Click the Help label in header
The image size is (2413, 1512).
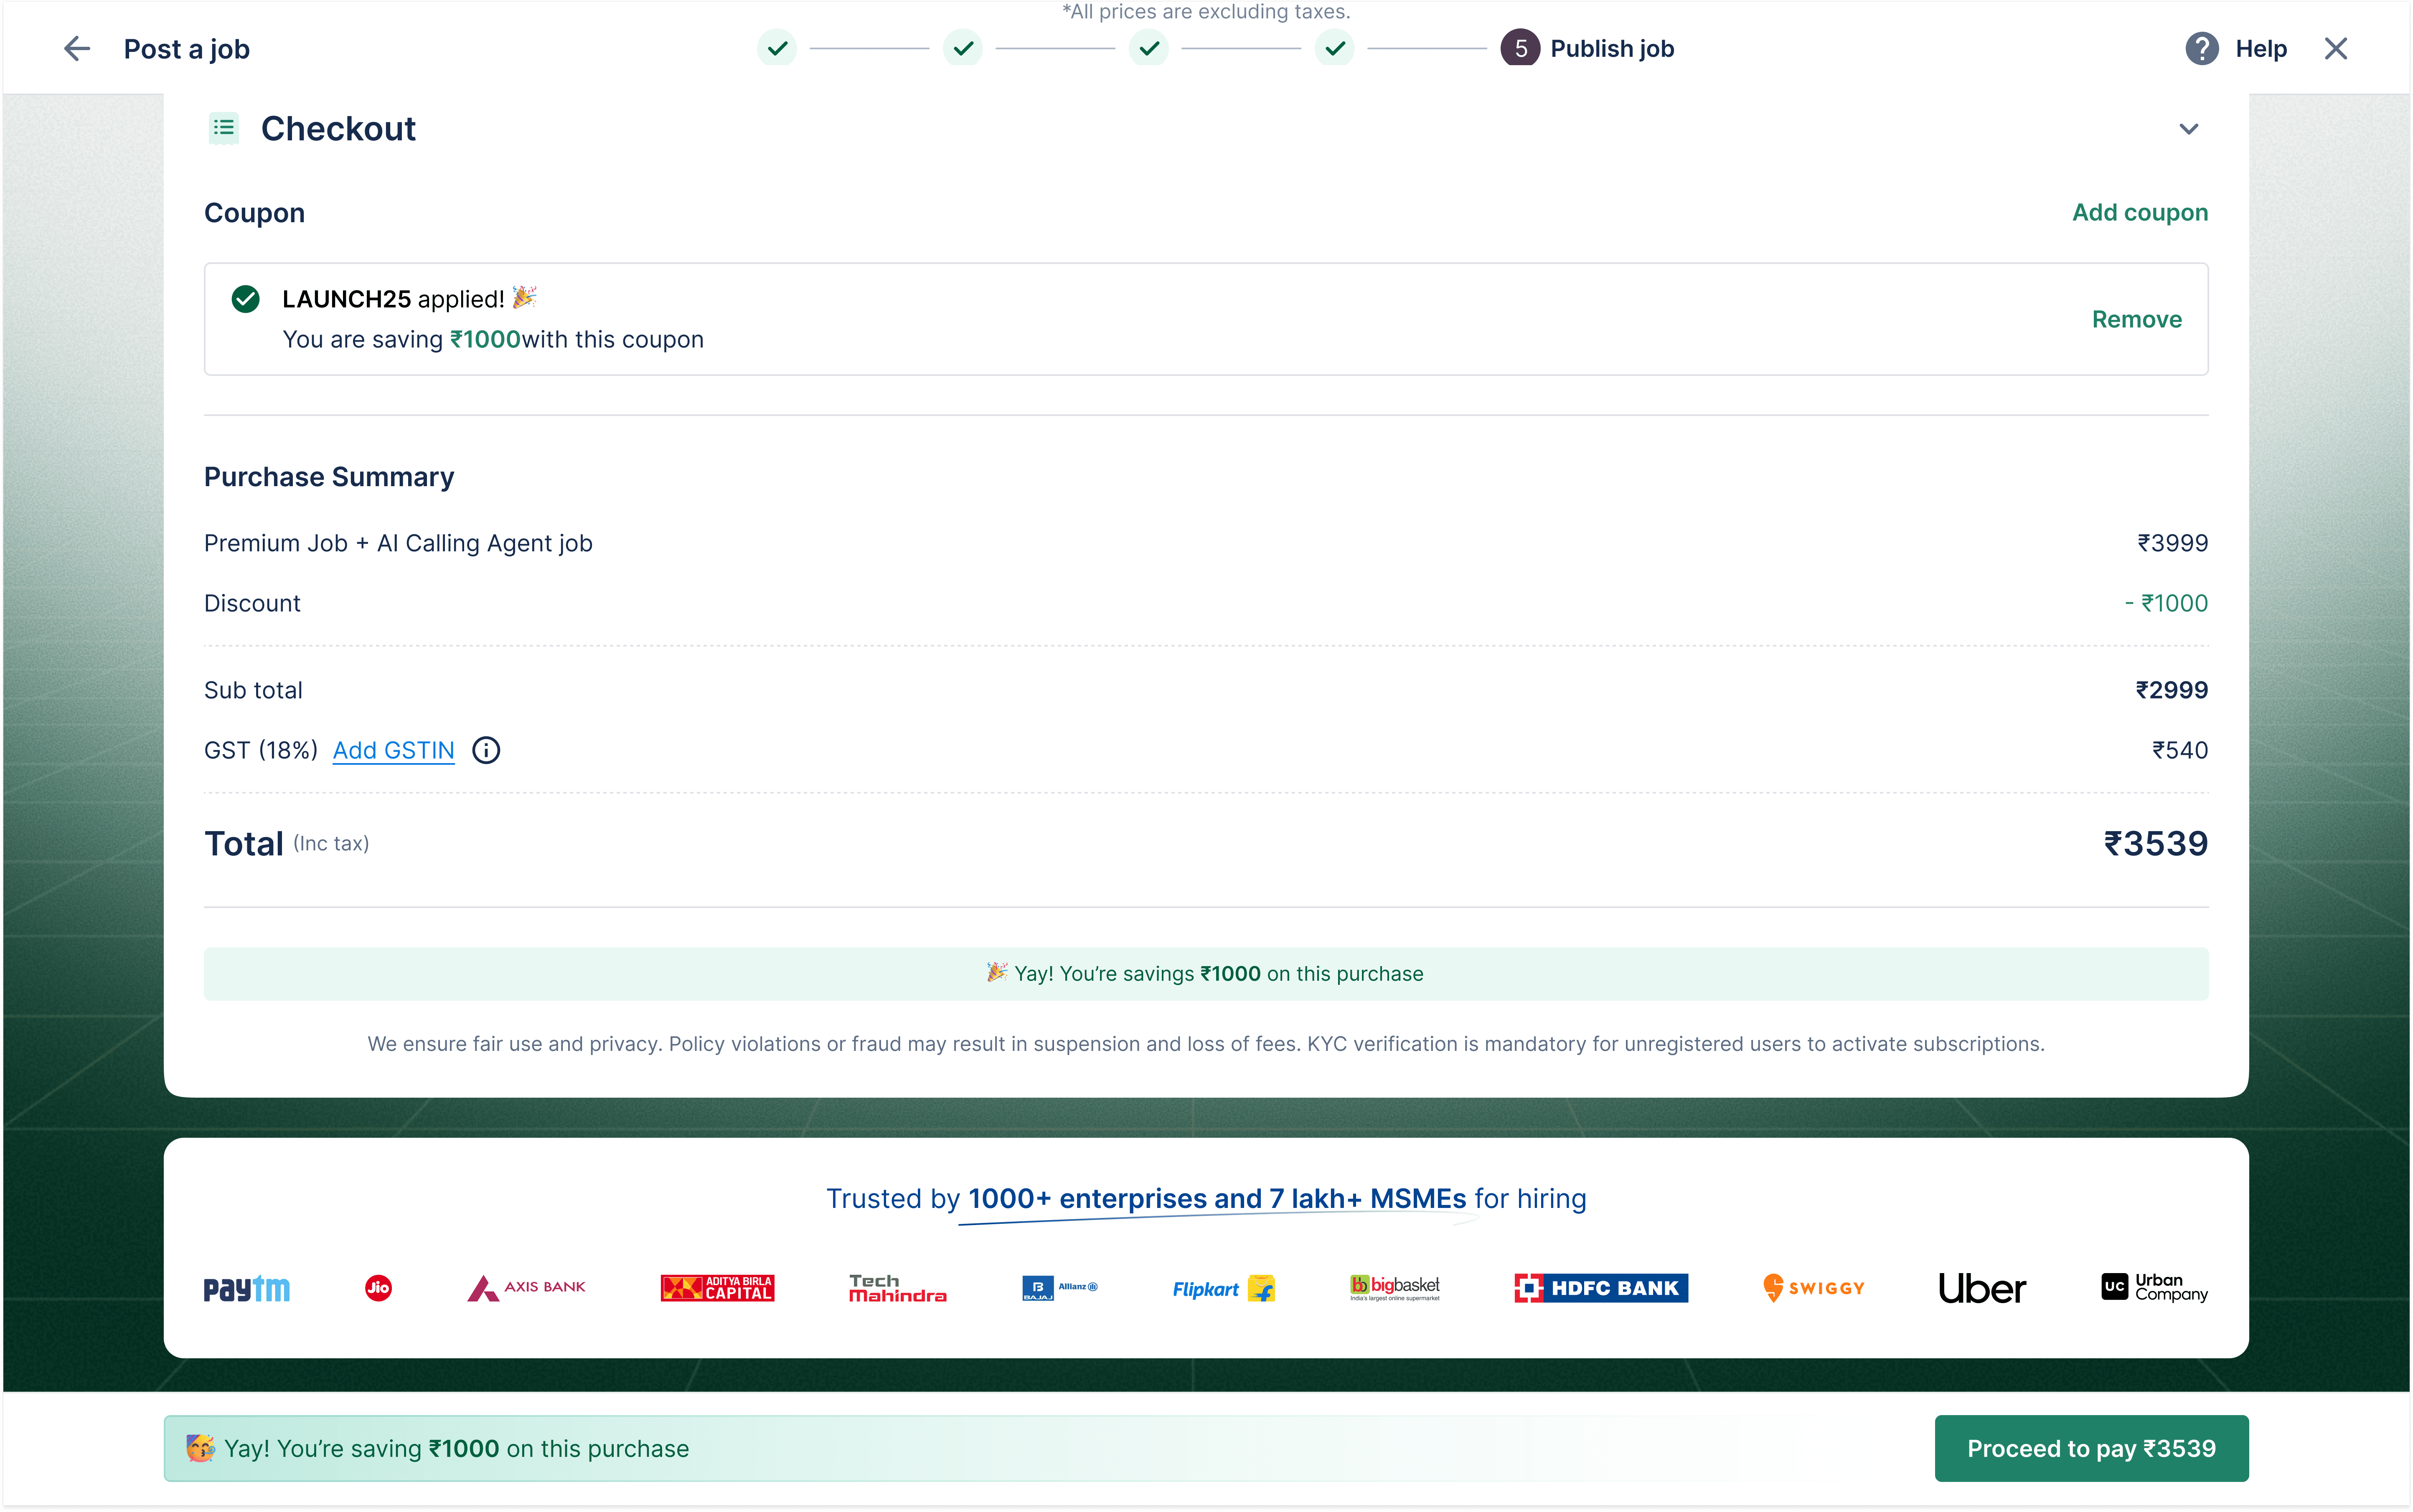click(2261, 48)
